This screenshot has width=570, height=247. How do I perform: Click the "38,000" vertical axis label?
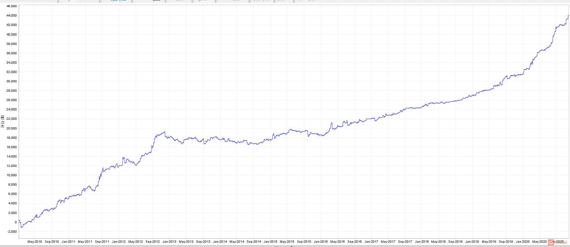coord(12,44)
